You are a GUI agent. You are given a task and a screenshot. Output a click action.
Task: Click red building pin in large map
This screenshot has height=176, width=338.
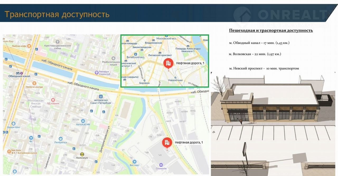tap(167, 143)
